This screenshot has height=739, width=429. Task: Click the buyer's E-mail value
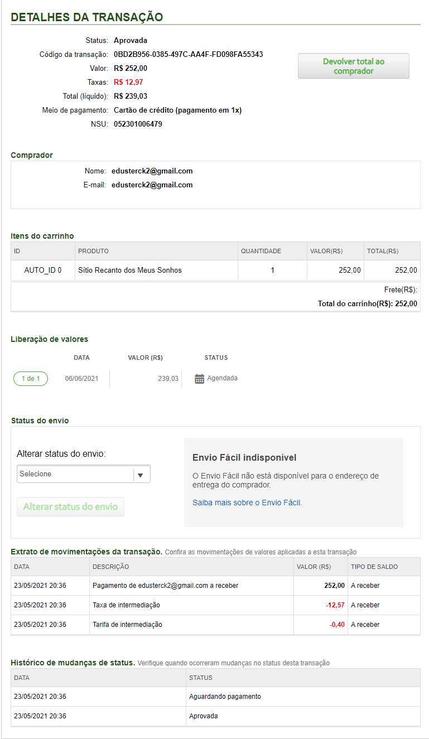(x=152, y=185)
